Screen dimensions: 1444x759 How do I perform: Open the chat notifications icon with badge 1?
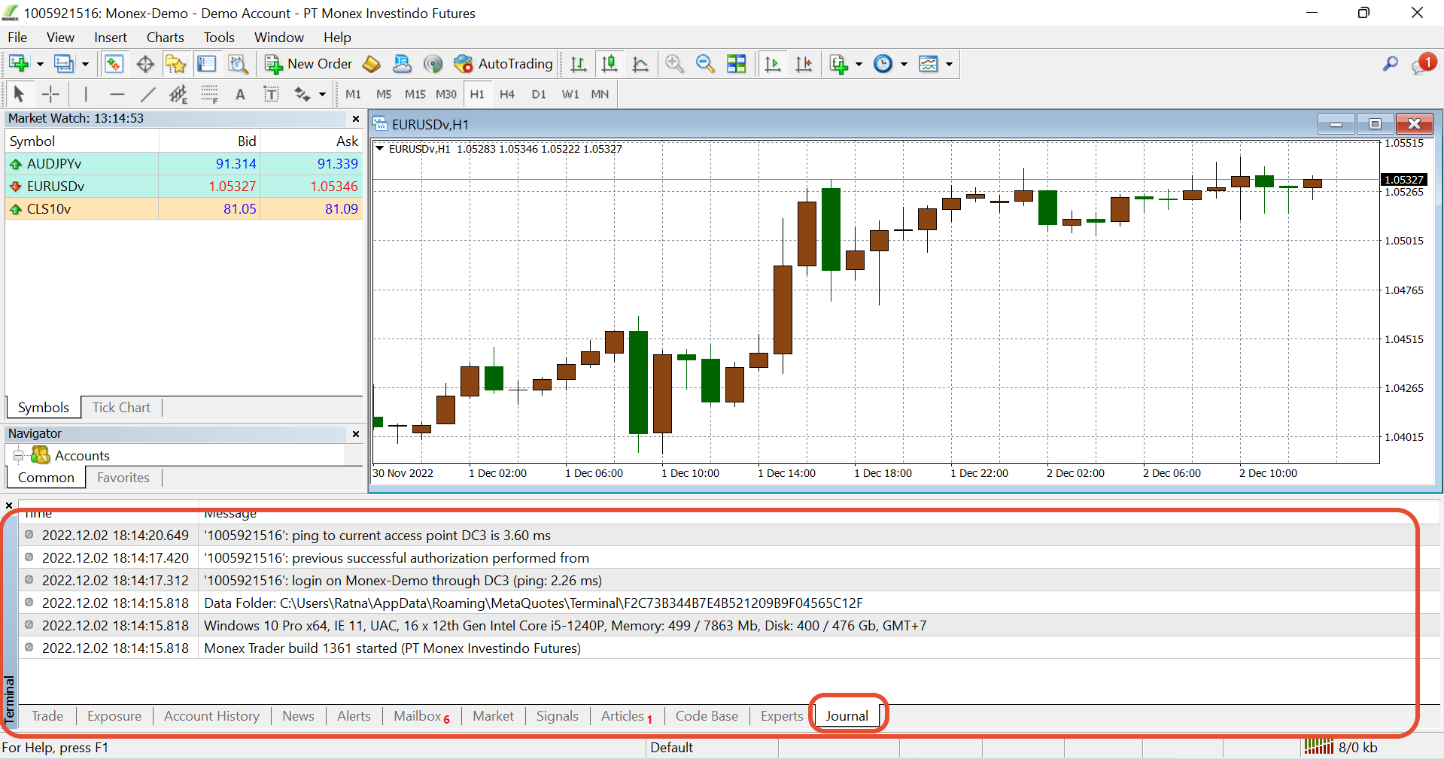pyautogui.click(x=1424, y=64)
